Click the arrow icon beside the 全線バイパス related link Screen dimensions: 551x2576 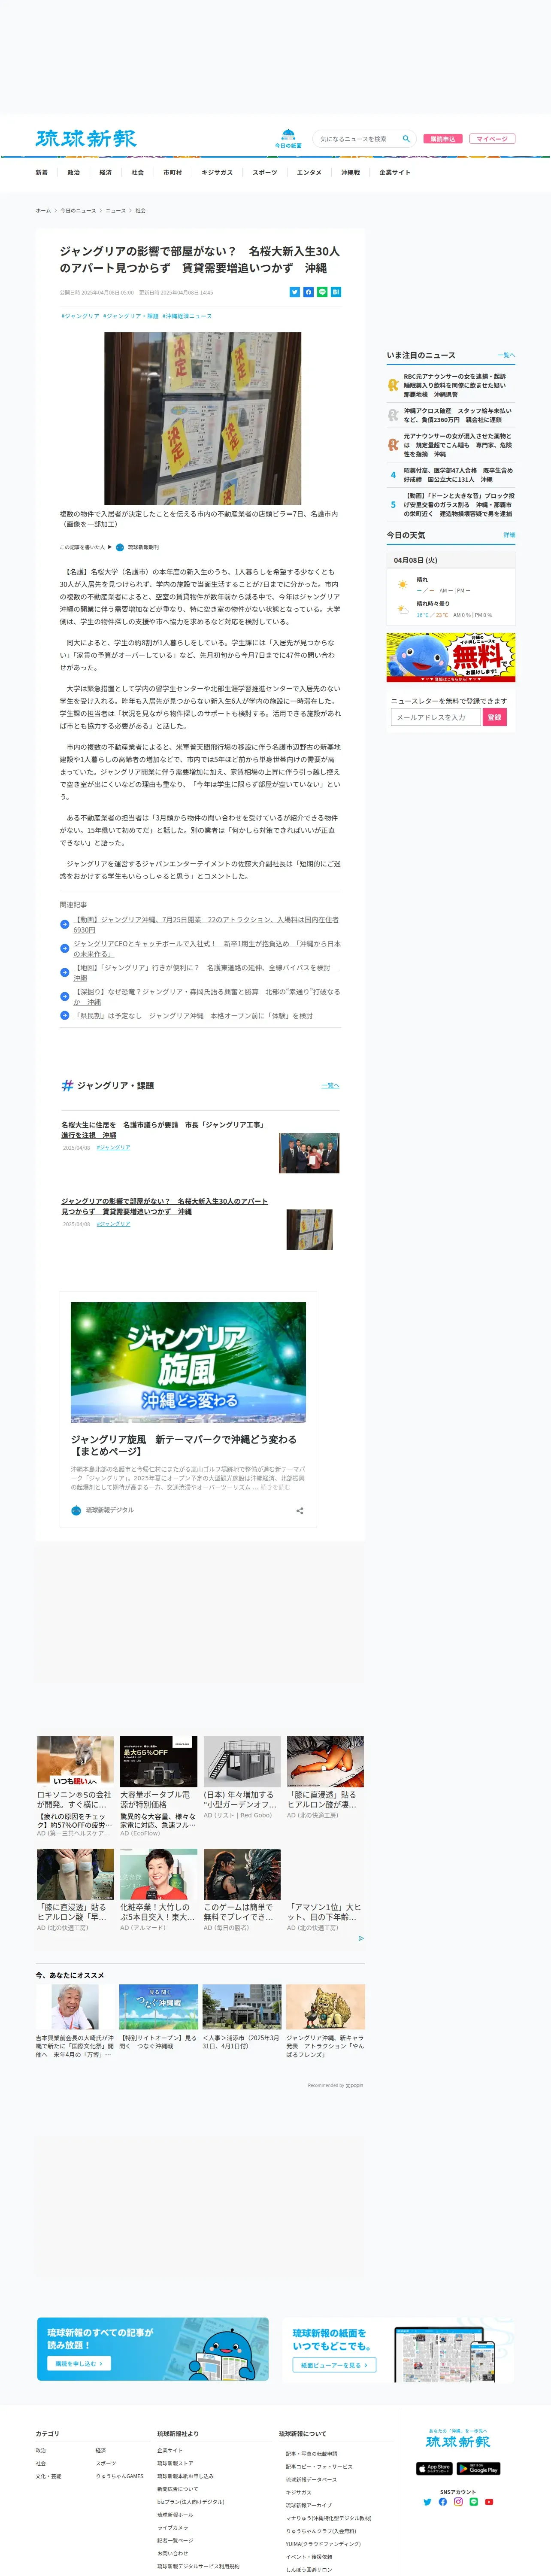(64, 972)
